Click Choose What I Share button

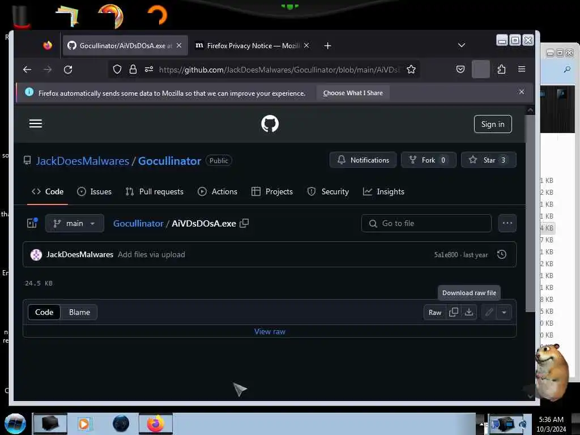coord(353,93)
